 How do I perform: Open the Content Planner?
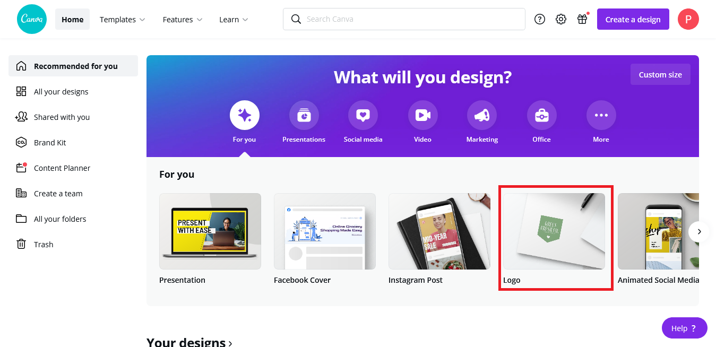coord(62,168)
